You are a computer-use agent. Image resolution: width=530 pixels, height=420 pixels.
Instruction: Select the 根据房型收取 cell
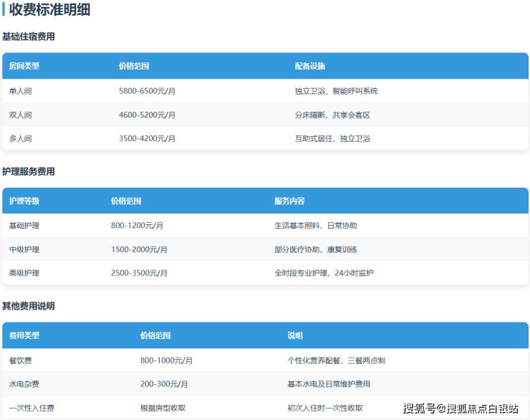click(163, 408)
